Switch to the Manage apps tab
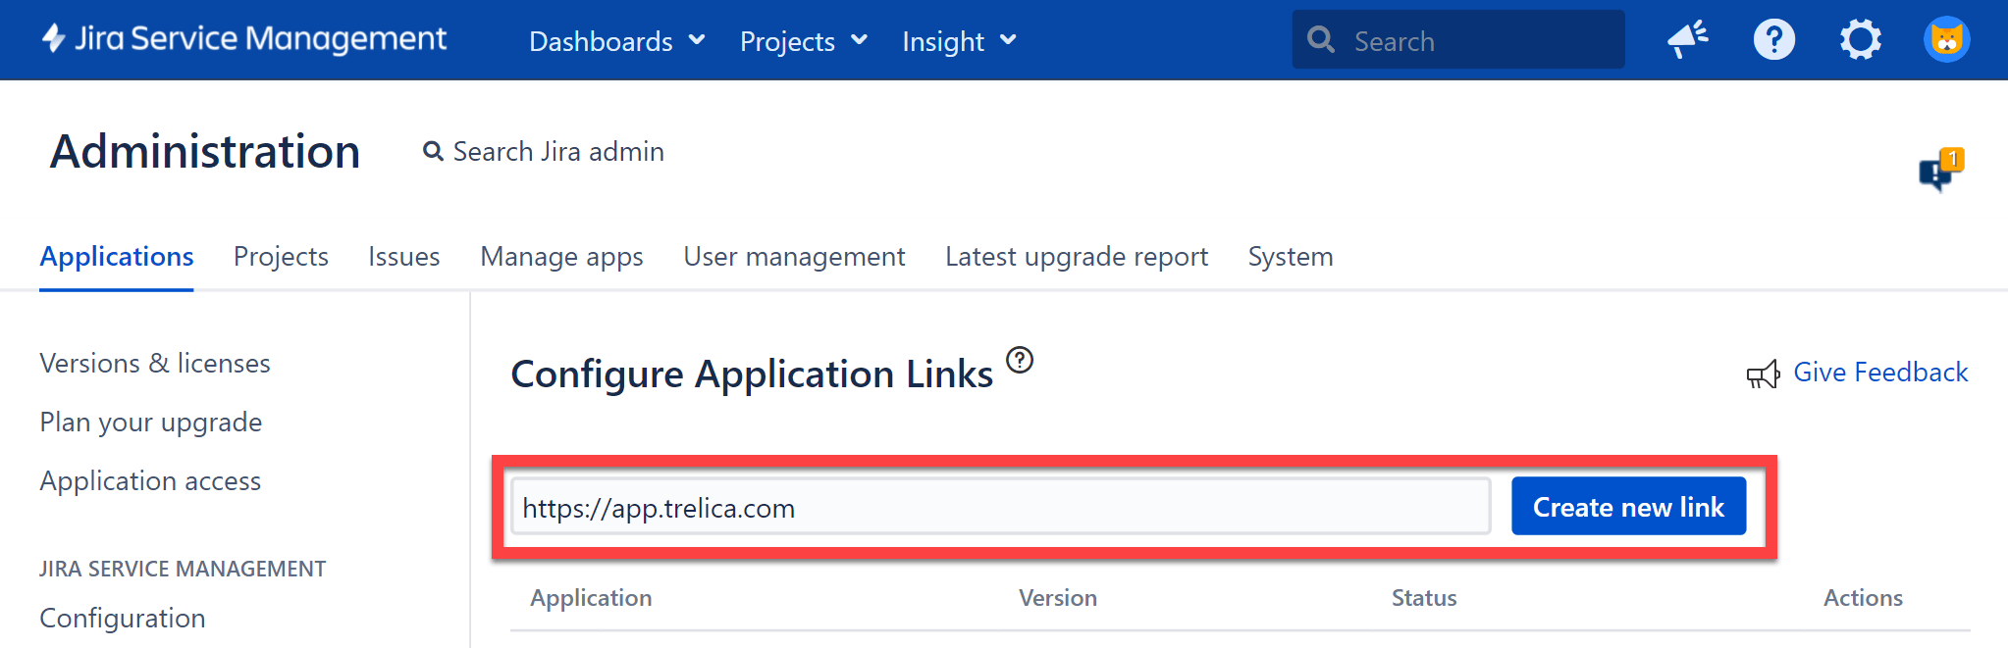Viewport: 2008px width, 648px height. [561, 257]
